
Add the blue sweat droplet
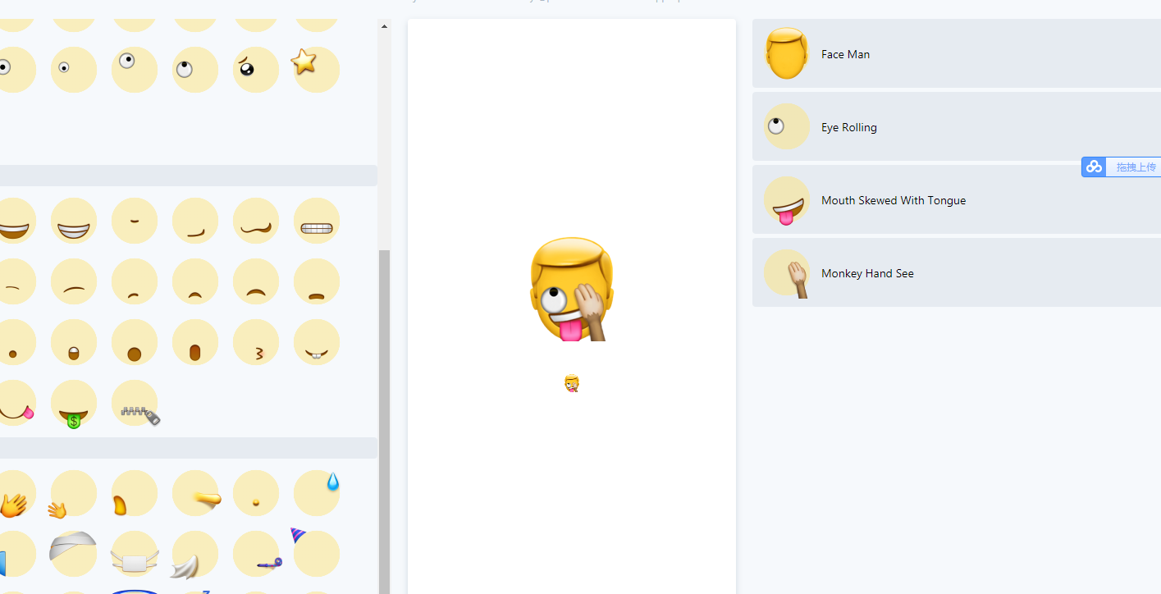point(317,493)
